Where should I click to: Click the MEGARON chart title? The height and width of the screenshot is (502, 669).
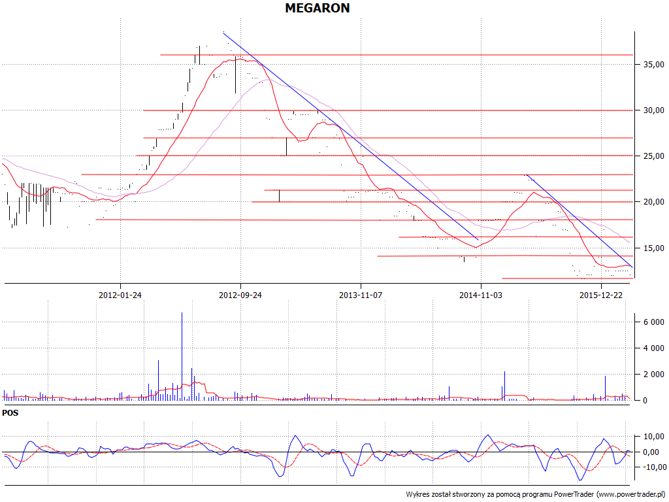(x=318, y=8)
